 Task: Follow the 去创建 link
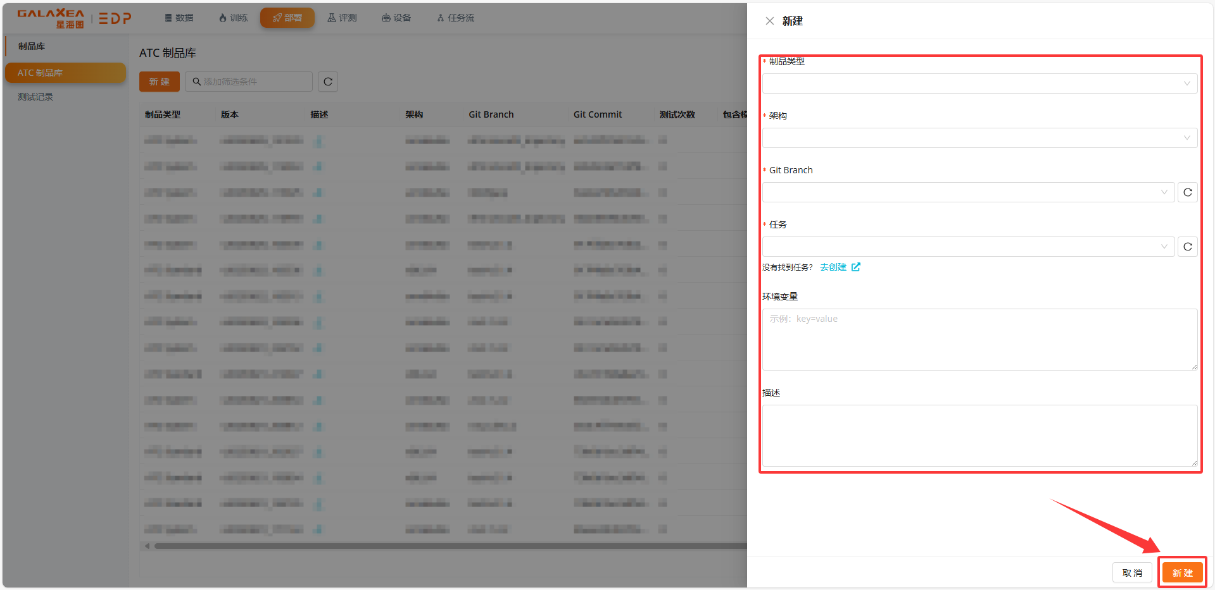(833, 267)
